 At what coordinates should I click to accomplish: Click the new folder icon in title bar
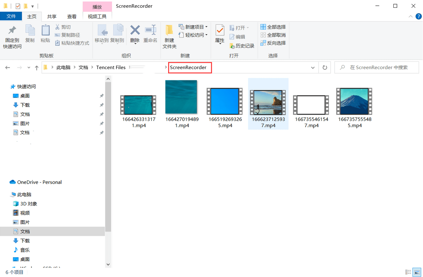coord(25,6)
